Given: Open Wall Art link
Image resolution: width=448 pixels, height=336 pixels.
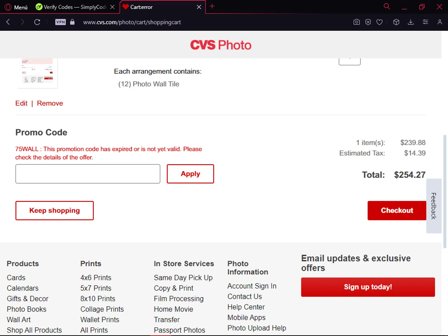Looking at the screenshot, I should [x=19, y=320].
